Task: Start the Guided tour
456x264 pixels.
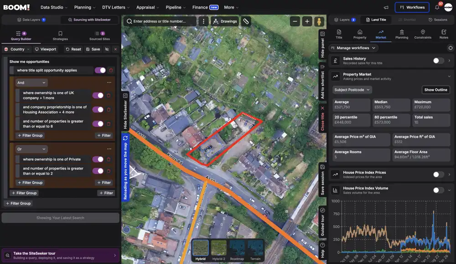Action: pyautogui.click(x=322, y=222)
